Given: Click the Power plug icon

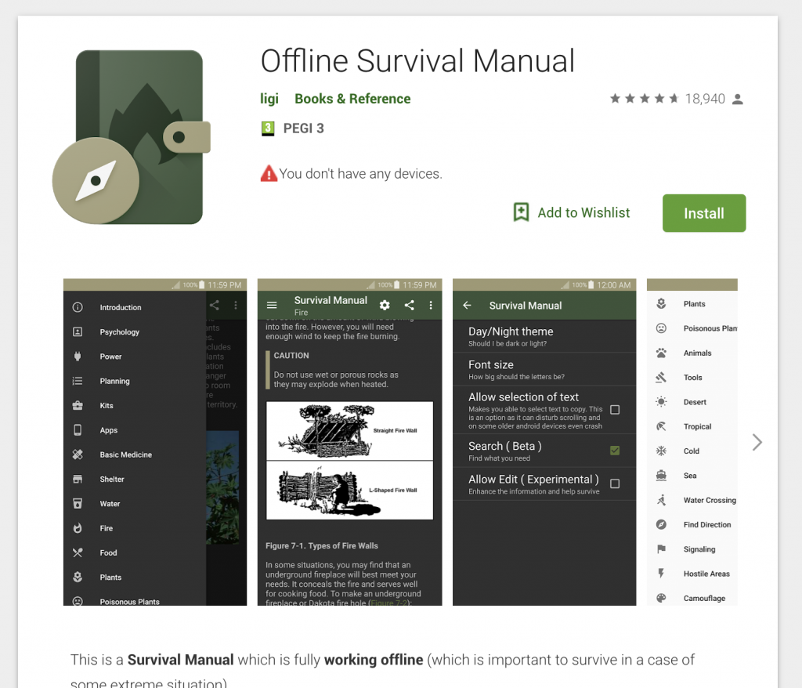Looking at the screenshot, I should 78,357.
